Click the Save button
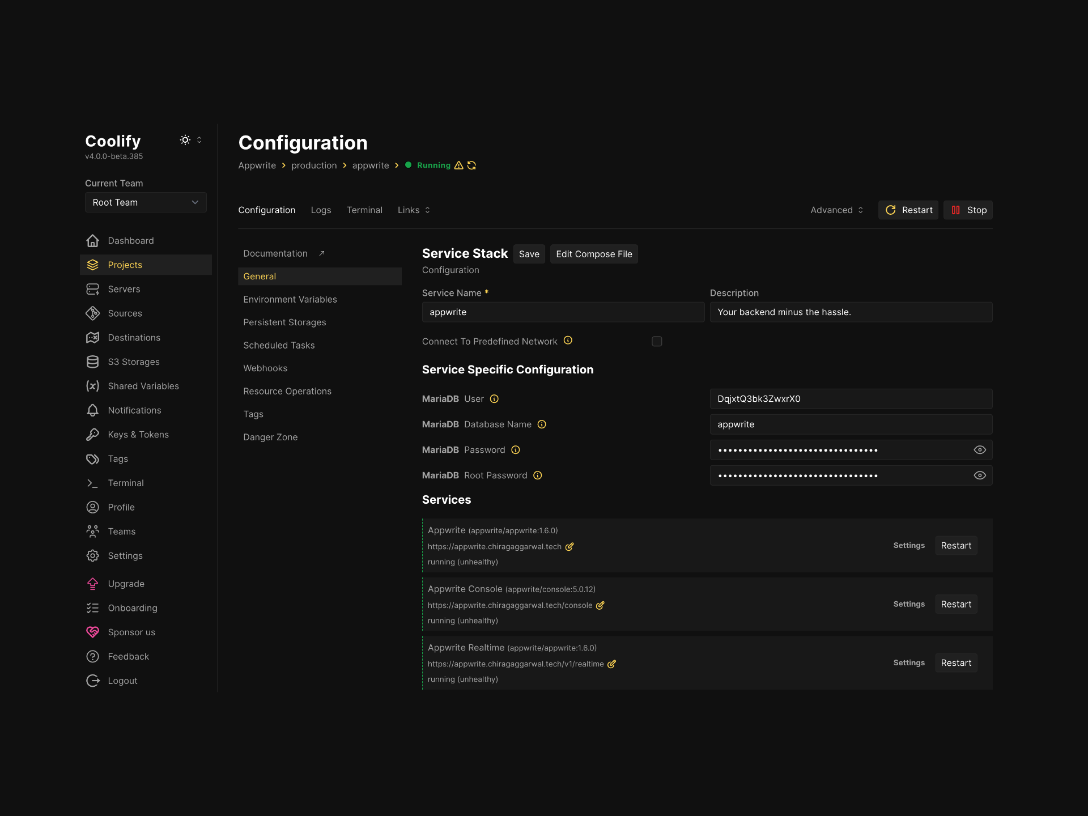The image size is (1088, 816). (x=529, y=254)
